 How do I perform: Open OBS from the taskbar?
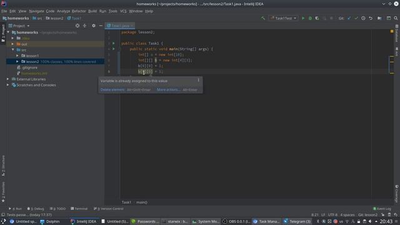[x=236, y=221]
